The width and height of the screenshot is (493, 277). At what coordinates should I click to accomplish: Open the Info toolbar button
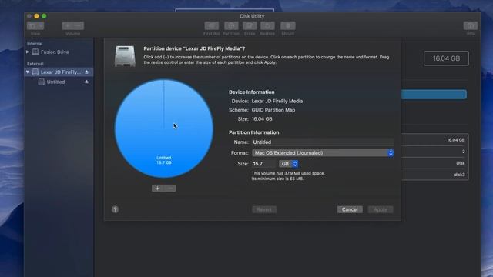click(471, 25)
